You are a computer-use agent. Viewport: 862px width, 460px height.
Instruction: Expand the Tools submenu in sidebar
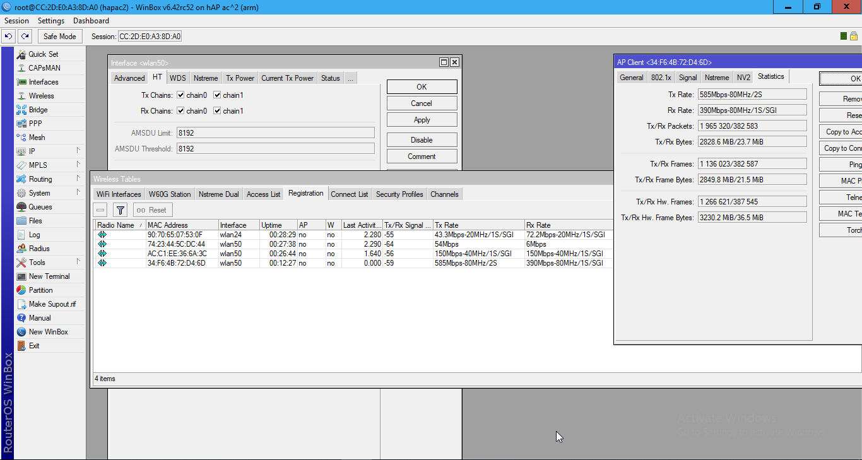(79, 262)
